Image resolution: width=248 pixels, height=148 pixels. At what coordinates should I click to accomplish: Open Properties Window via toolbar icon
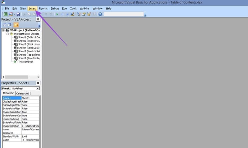coord(84,14)
